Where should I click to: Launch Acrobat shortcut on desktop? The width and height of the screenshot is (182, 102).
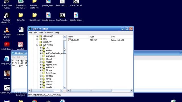[21, 46]
